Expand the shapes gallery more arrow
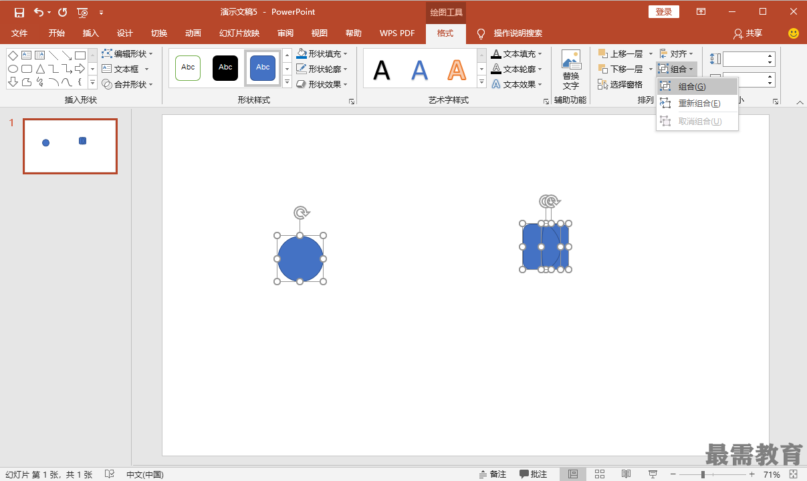Viewport: 807px width, 481px height. pos(92,83)
